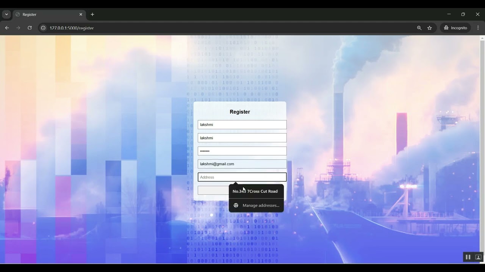Viewport: 485px width, 272px height.
Task: Open the tab search dropdown arrow
Action: [x=6, y=14]
